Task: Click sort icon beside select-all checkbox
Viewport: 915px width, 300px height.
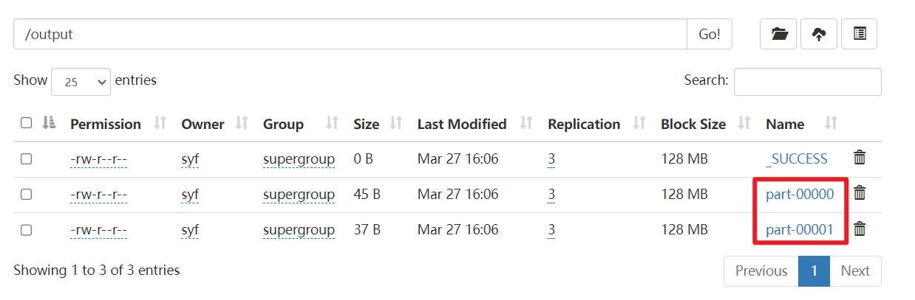Action: [x=50, y=123]
